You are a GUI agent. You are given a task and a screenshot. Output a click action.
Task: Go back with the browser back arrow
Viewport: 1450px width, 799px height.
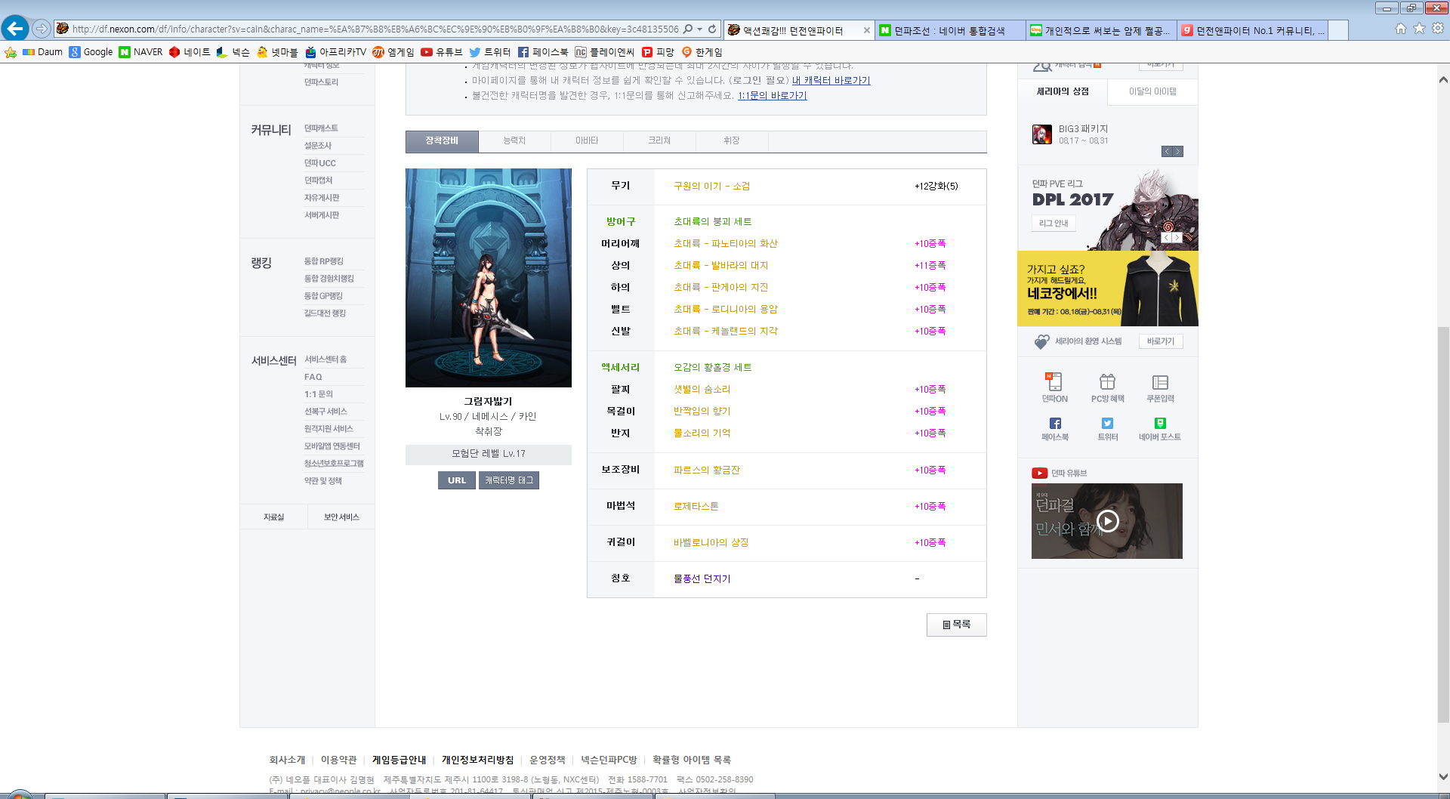click(x=15, y=29)
